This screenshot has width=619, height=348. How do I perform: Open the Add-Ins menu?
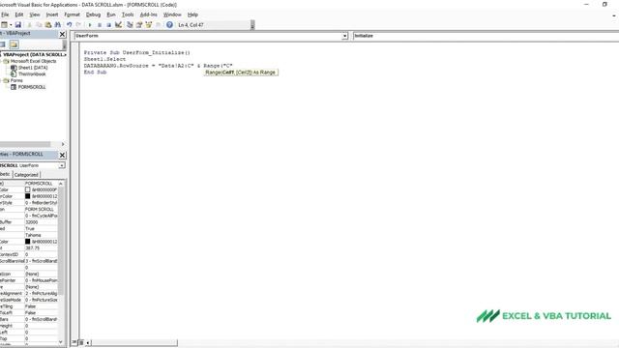coord(148,14)
